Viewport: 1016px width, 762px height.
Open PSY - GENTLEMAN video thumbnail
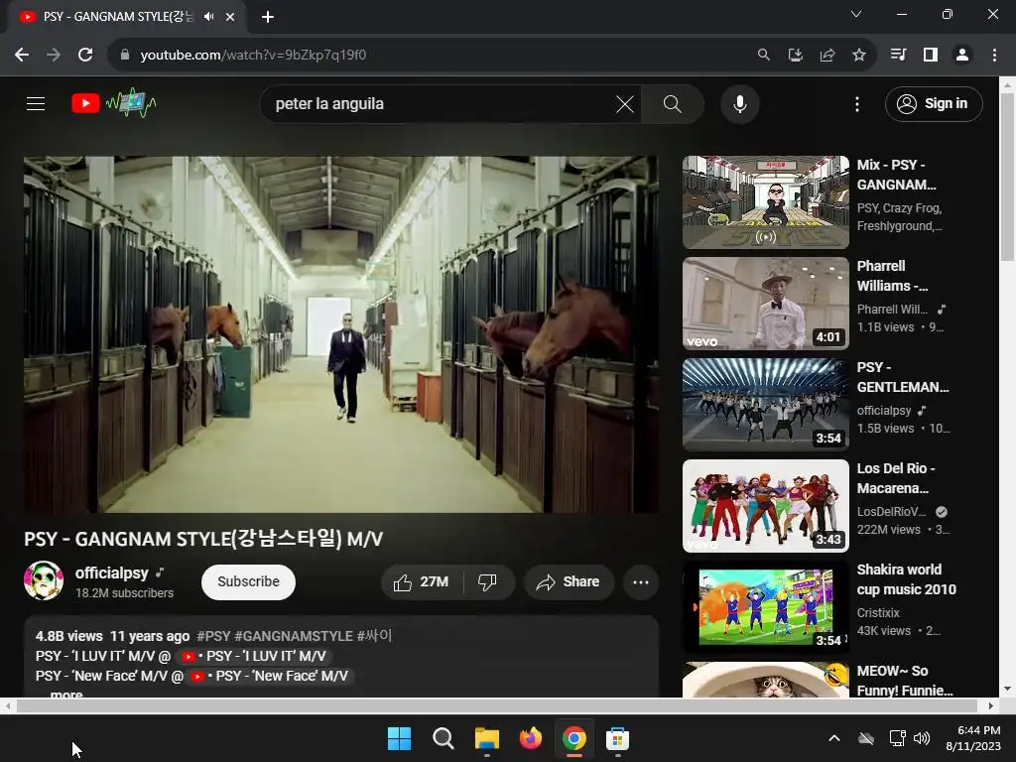click(765, 405)
